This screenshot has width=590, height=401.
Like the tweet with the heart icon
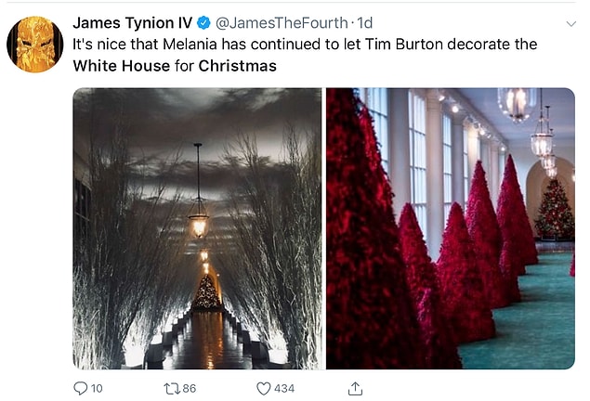point(263,388)
